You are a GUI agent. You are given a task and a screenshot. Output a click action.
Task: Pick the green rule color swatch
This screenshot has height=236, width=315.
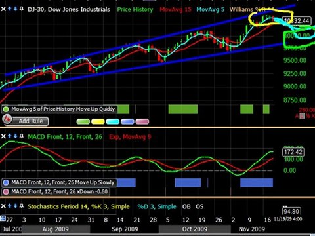pos(83,121)
